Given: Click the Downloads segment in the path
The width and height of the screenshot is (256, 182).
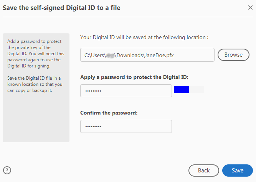Looking at the screenshot, I should pos(130,55).
